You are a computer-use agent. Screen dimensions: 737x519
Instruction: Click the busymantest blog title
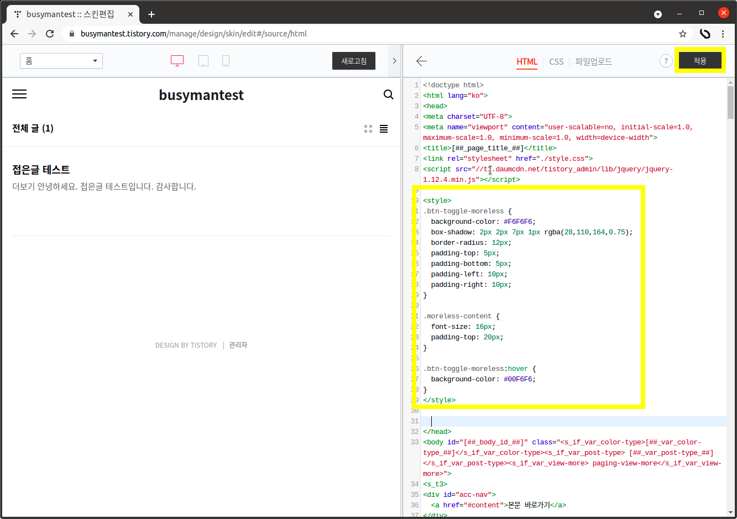click(x=201, y=95)
